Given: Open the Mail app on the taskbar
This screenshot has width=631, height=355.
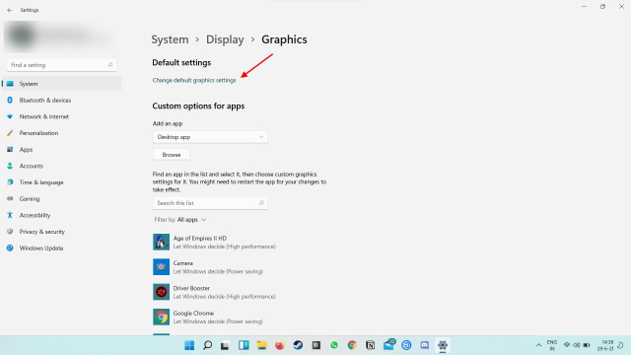Looking at the screenshot, I should (x=388, y=344).
